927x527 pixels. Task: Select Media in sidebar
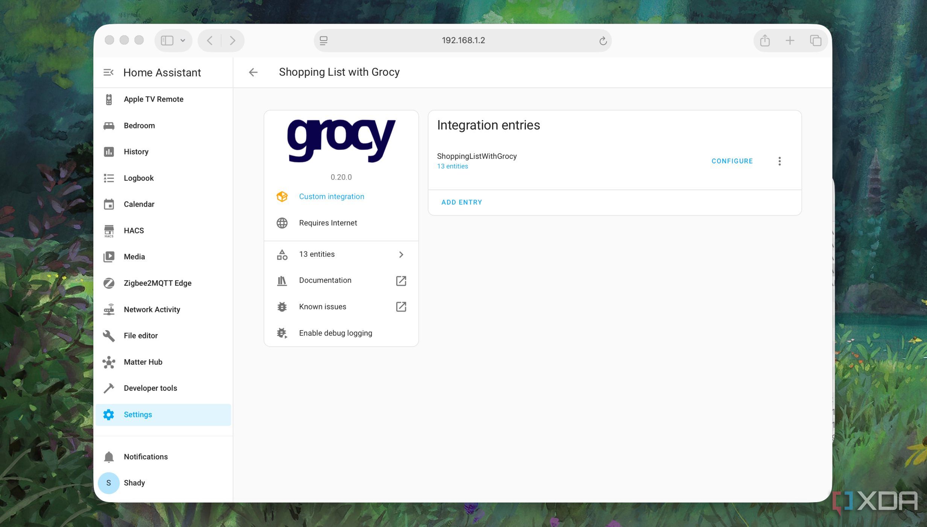pos(163,257)
